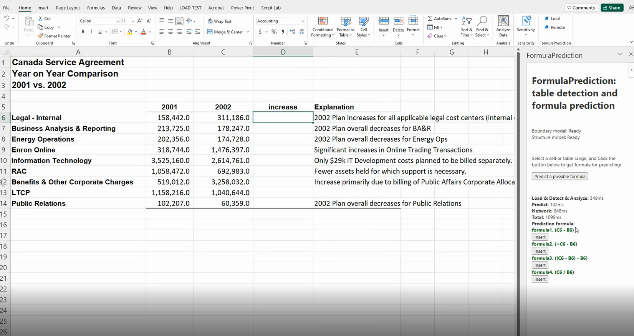The height and width of the screenshot is (336, 634).
Task: Open the font size dropdown
Action: [133, 21]
